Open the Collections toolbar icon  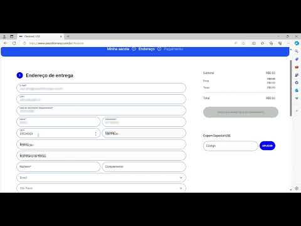[x=272, y=43]
